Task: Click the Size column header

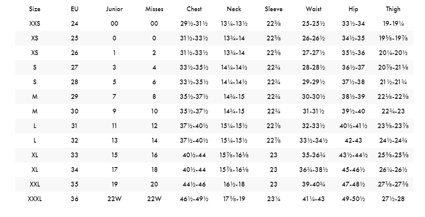Action: tap(35, 9)
